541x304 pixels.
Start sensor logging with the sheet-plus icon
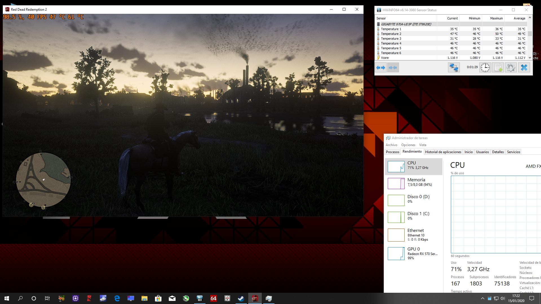[498, 68]
